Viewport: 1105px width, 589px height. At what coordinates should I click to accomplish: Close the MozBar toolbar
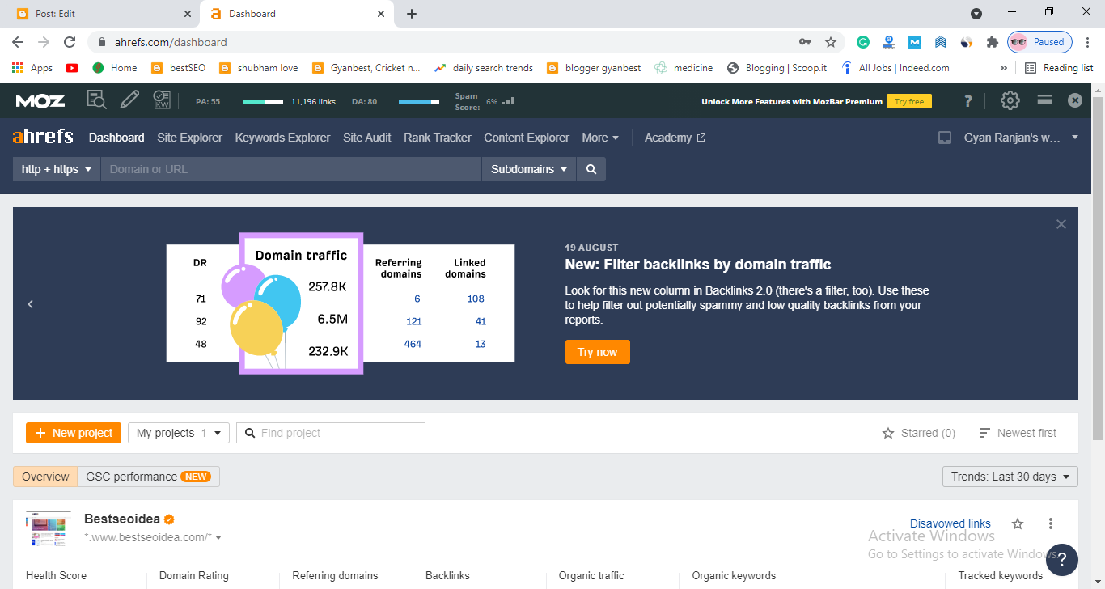[x=1075, y=100]
